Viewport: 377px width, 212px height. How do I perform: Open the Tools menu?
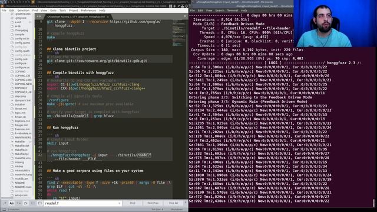point(63,11)
